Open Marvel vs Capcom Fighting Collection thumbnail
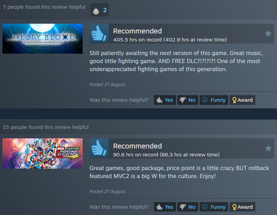Image resolution: width=277 pixels, height=215 pixels. click(x=43, y=153)
